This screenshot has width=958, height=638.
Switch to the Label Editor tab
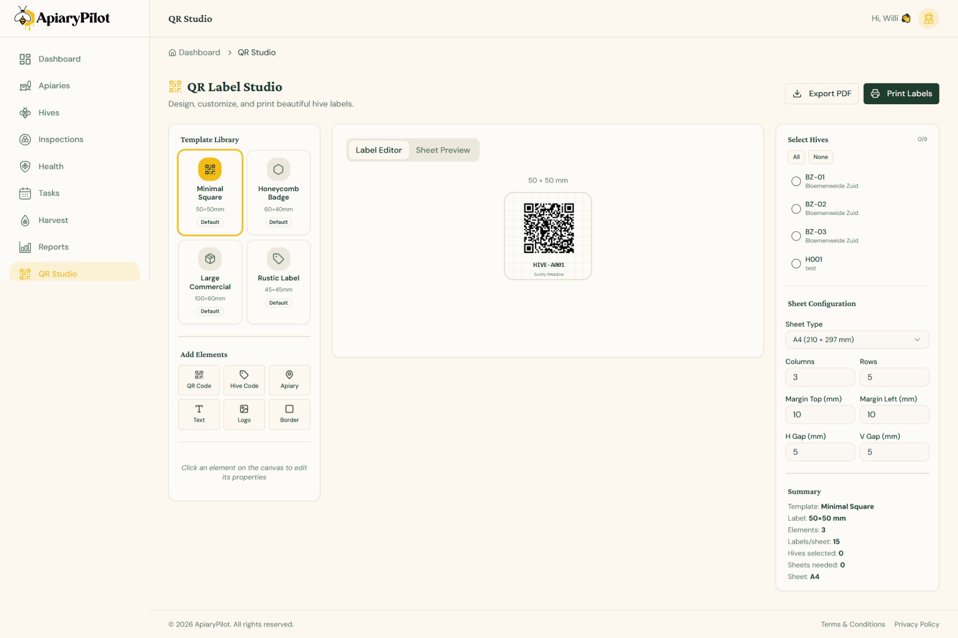[378, 150]
